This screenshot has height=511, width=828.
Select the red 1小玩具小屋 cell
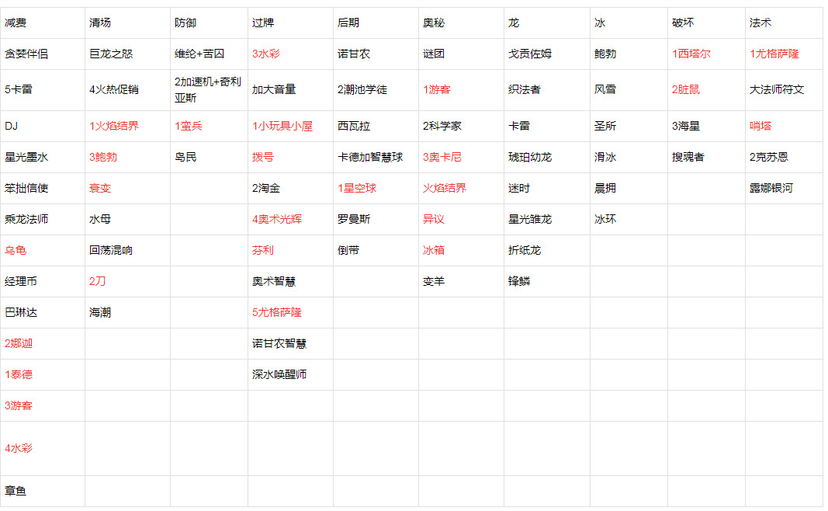282,126
